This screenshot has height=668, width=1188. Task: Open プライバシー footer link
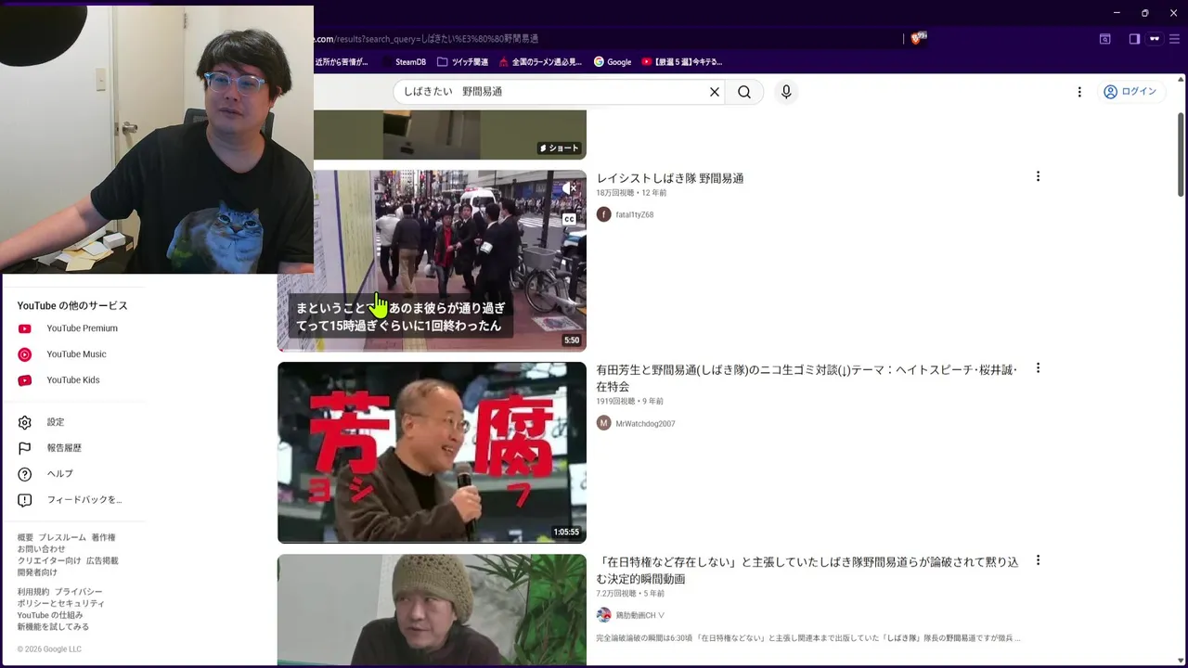click(x=78, y=592)
